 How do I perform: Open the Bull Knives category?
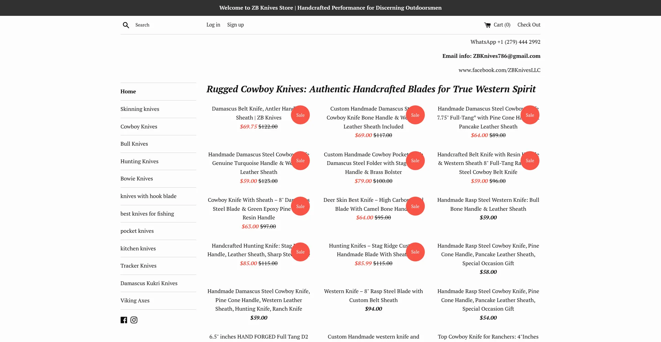coord(134,144)
